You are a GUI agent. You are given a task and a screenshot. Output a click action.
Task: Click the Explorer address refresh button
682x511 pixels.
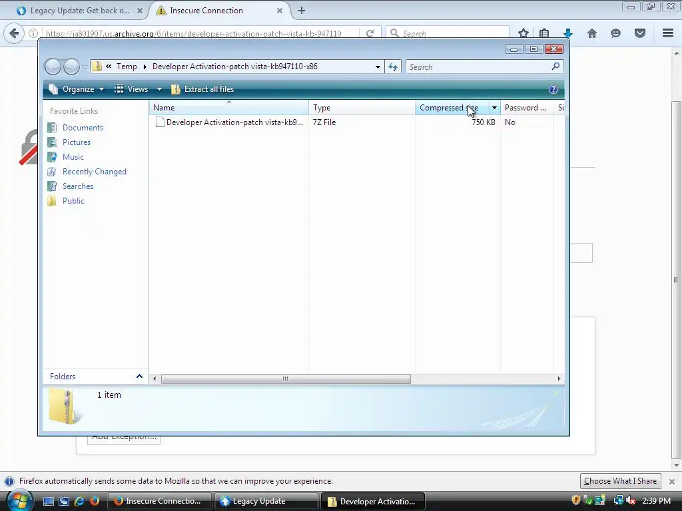[393, 67]
